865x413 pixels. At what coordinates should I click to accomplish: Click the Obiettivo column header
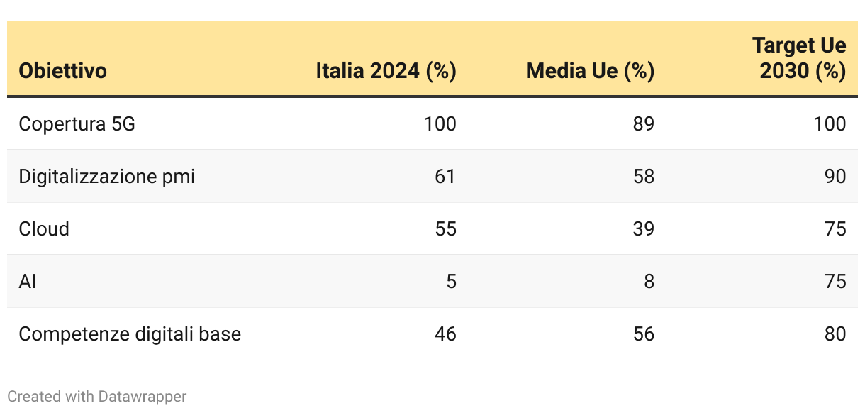pos(63,71)
